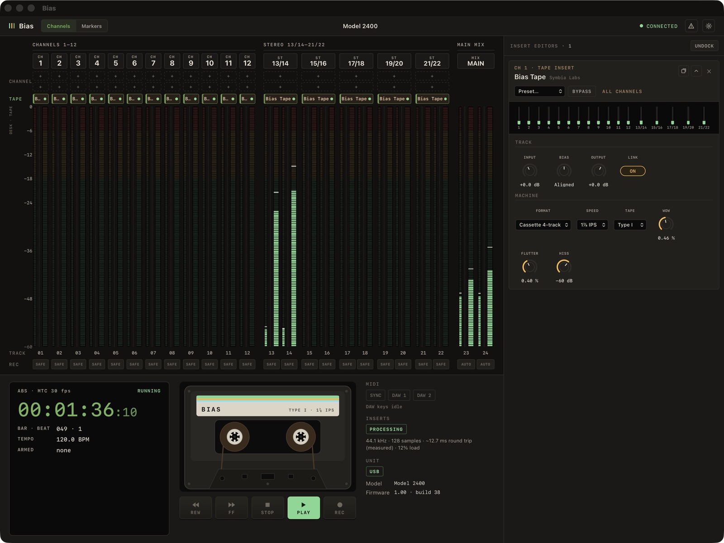The width and height of the screenshot is (724, 543).
Task: Open the Tape Type I dropdown
Action: (630, 225)
